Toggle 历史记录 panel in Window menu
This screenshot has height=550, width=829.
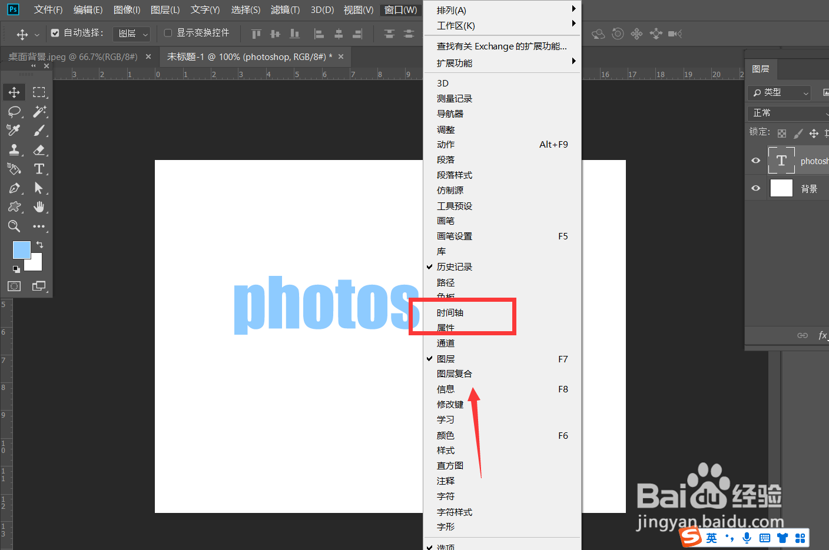pos(502,267)
